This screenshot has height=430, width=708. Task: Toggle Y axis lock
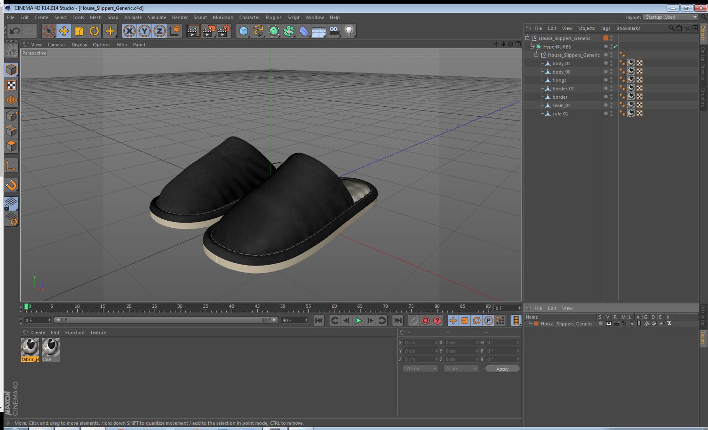coord(144,31)
